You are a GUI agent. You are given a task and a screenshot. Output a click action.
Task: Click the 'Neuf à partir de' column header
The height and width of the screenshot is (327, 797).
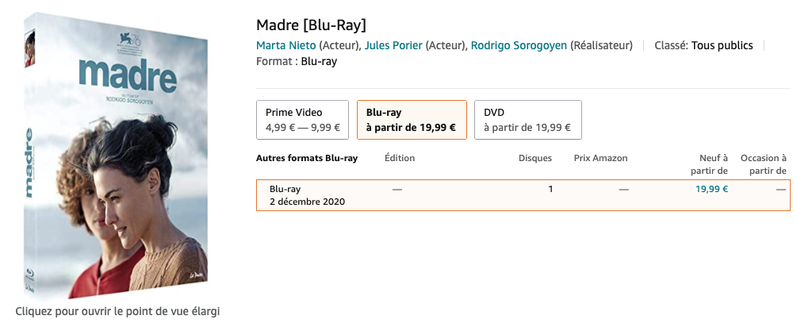(709, 164)
